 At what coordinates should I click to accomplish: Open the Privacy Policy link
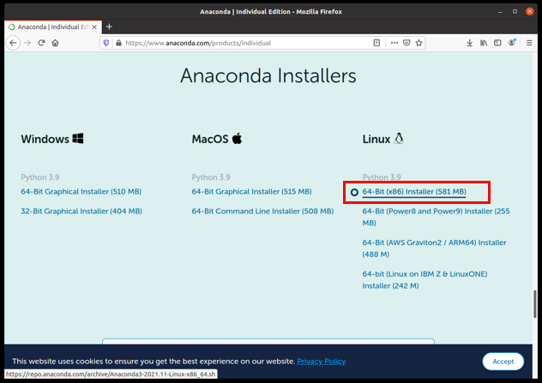tap(322, 362)
